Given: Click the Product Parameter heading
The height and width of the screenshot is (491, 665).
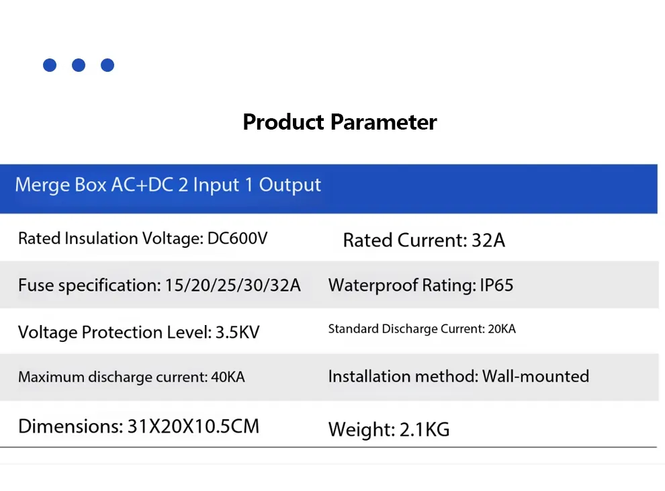Looking at the screenshot, I should 339,122.
